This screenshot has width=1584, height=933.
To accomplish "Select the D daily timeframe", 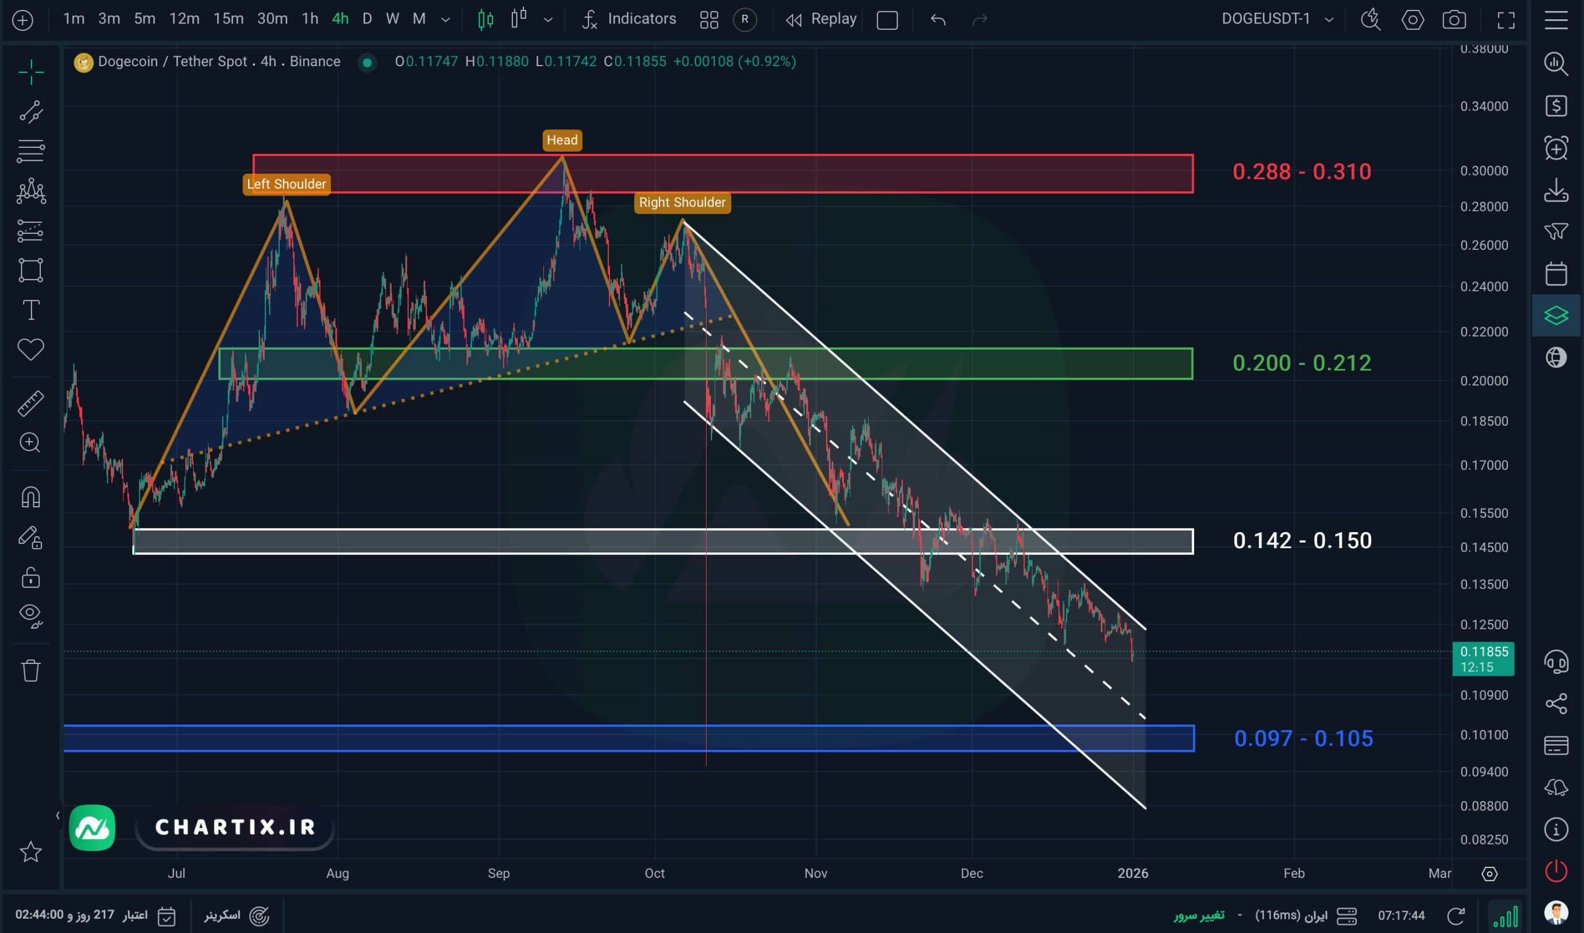I will click(367, 19).
